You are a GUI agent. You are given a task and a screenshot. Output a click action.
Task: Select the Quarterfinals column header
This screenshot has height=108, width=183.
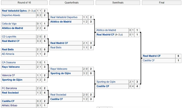tap(71, 3)
